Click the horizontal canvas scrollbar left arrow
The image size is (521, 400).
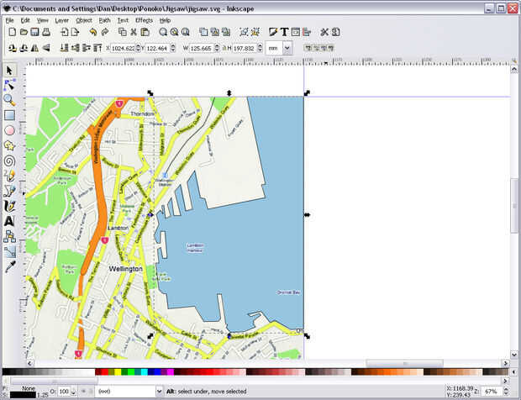point(30,363)
